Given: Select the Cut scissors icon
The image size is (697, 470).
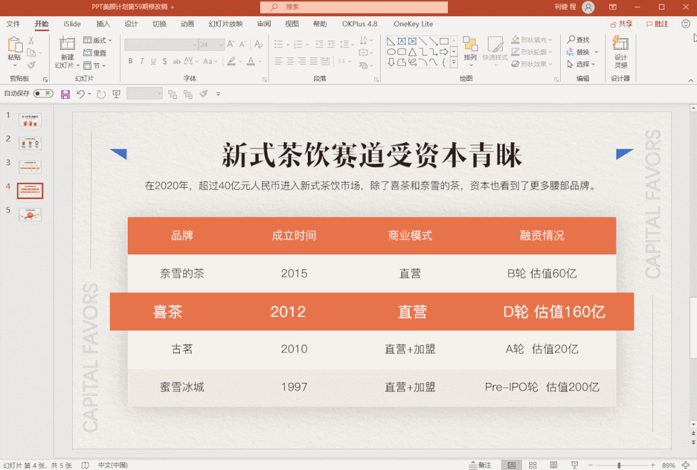Looking at the screenshot, I should 31,41.
